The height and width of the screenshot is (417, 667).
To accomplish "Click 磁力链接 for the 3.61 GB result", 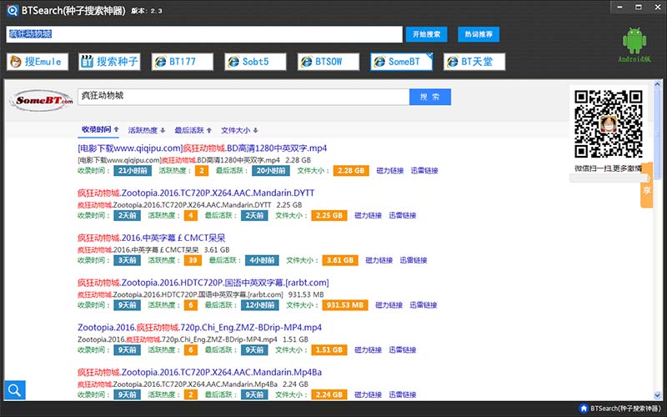I will pyautogui.click(x=379, y=260).
